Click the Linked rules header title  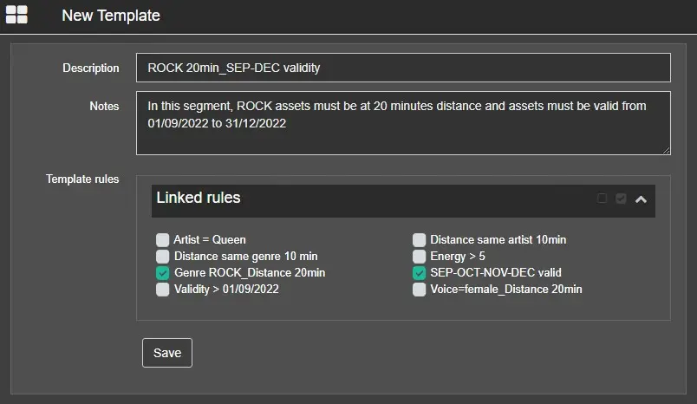tap(199, 199)
